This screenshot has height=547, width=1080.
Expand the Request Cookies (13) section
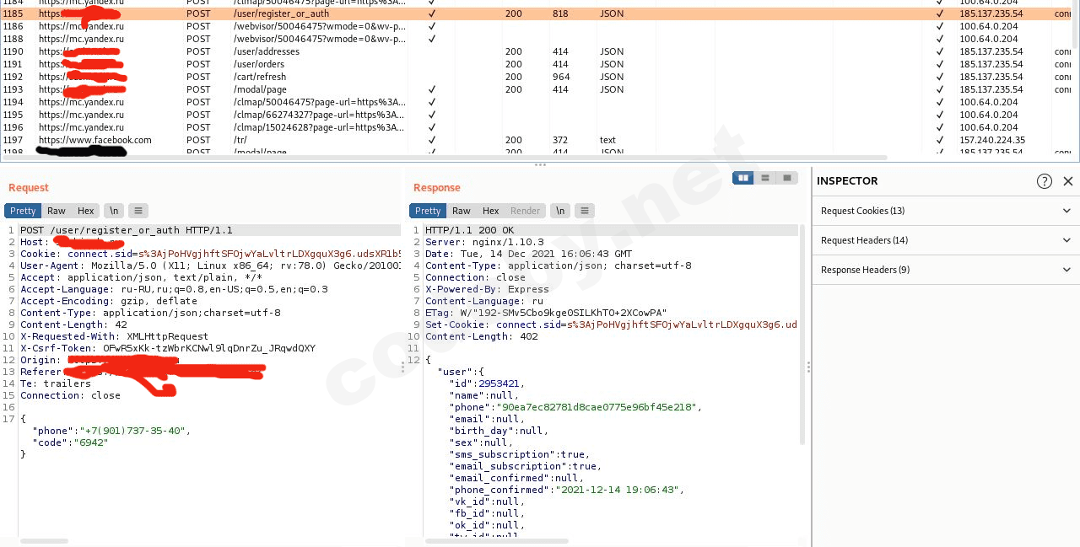tap(945, 211)
